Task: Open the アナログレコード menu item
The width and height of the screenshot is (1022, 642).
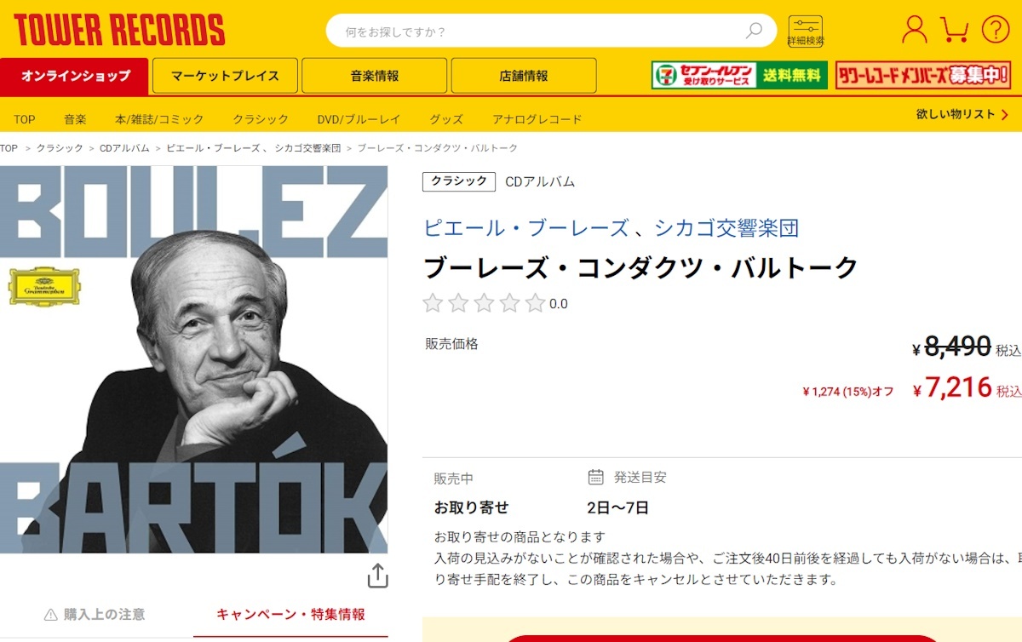Action: point(537,119)
